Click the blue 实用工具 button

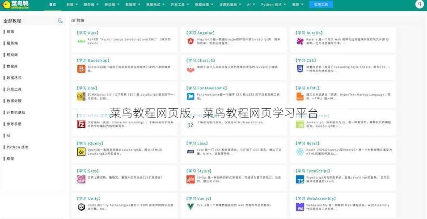[321, 4]
